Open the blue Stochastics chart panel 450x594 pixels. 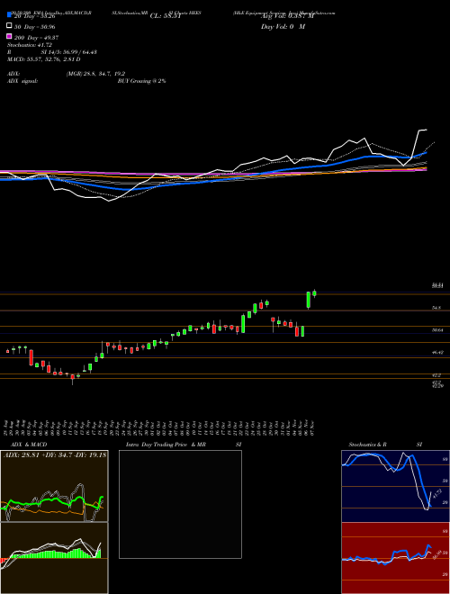[395, 486]
